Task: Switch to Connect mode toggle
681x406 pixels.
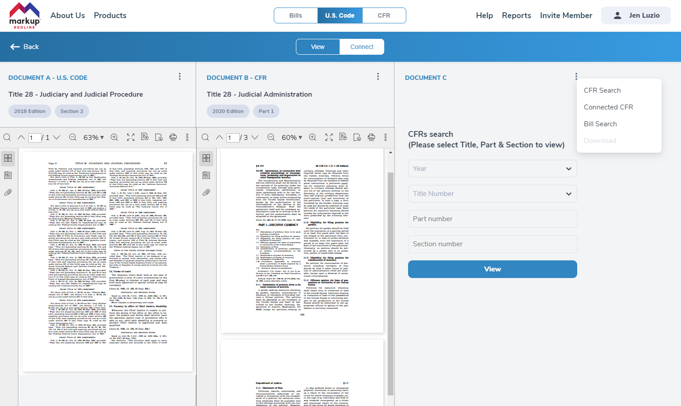Action: [362, 47]
